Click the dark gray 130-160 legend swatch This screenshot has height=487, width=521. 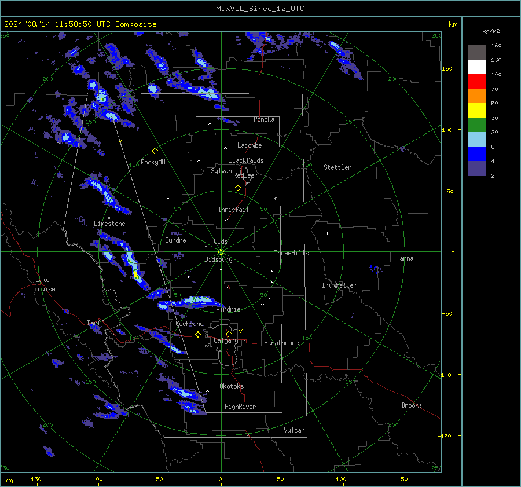point(477,53)
